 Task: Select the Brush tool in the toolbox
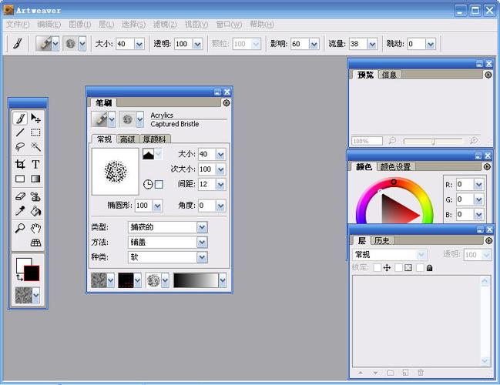(x=20, y=119)
